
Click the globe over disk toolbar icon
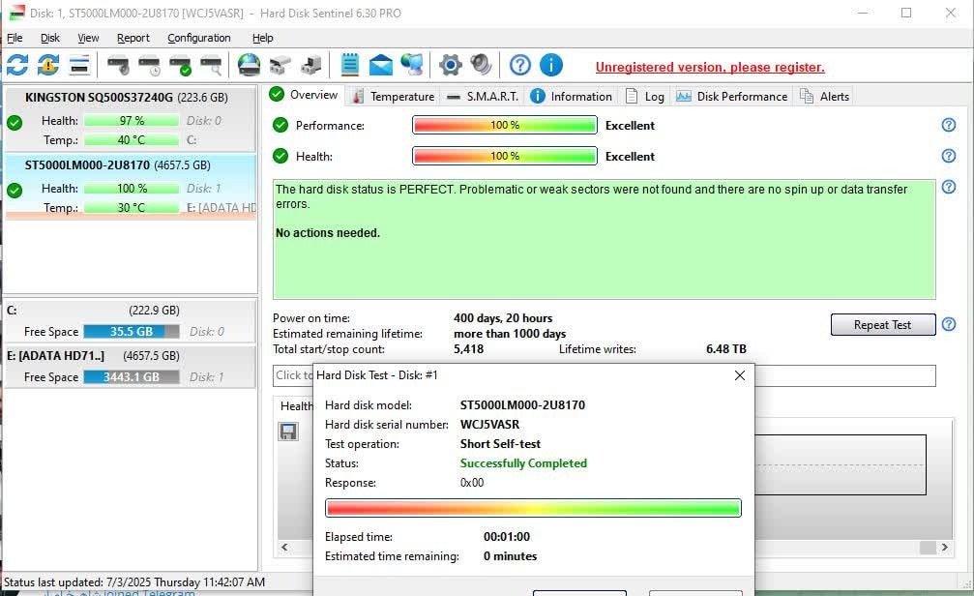click(x=250, y=65)
